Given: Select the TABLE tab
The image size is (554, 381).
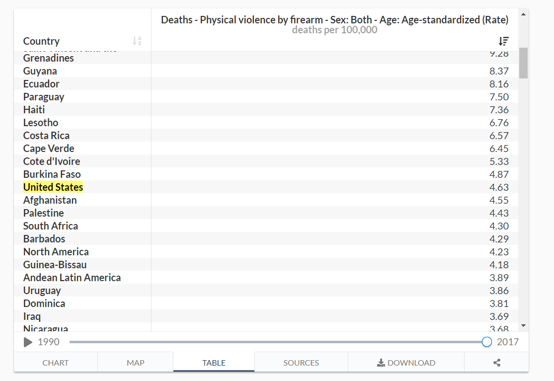Looking at the screenshot, I should coord(214,363).
